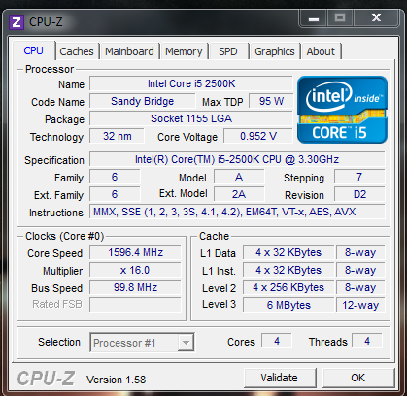Click the Core Speed value field

(x=135, y=252)
